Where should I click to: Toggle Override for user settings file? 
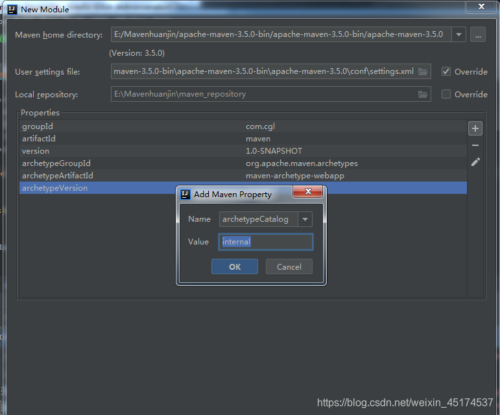[446, 71]
